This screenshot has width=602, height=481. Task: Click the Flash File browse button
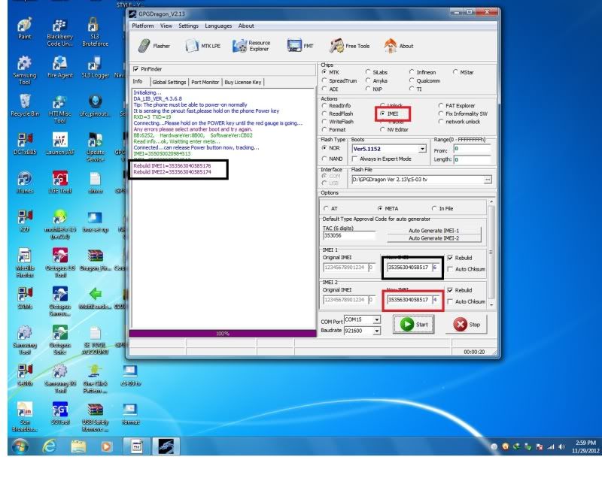[x=488, y=180]
